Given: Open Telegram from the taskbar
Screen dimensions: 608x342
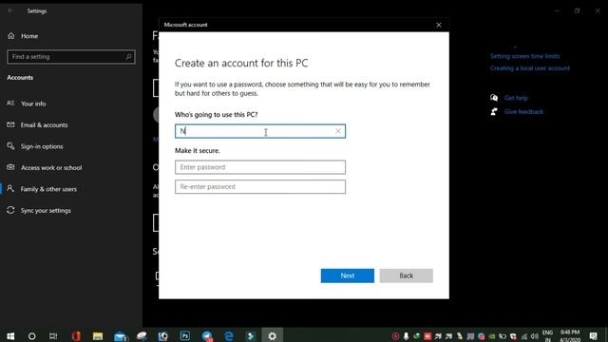Looking at the screenshot, I should [207, 335].
